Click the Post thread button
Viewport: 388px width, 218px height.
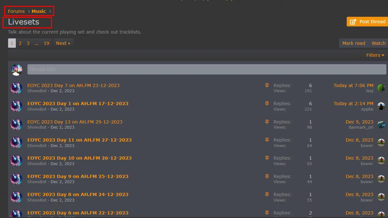pos(367,22)
